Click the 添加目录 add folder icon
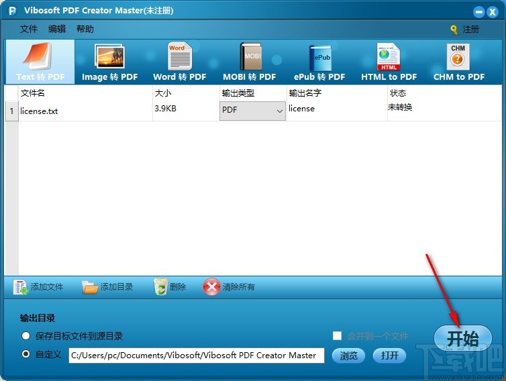This screenshot has height=381, width=506. 90,287
